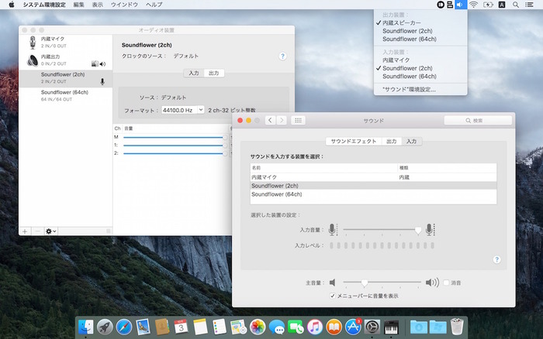Screen dimensions: 543x339
Task: Click the Wi-Fi menu bar icon
Action: tap(473, 5)
